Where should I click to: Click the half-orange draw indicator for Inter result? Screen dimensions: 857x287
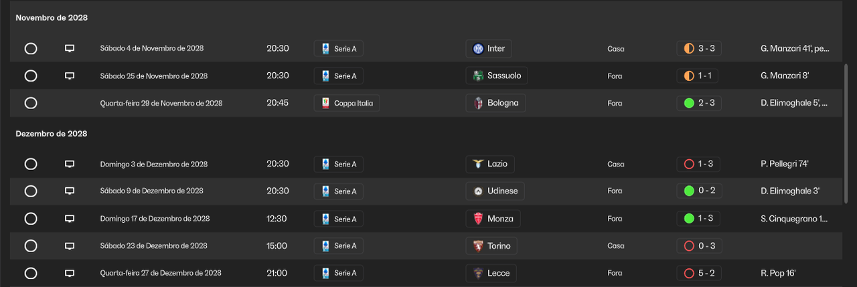click(689, 48)
